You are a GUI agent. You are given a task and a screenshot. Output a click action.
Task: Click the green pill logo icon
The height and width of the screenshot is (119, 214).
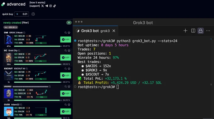click(3, 4)
